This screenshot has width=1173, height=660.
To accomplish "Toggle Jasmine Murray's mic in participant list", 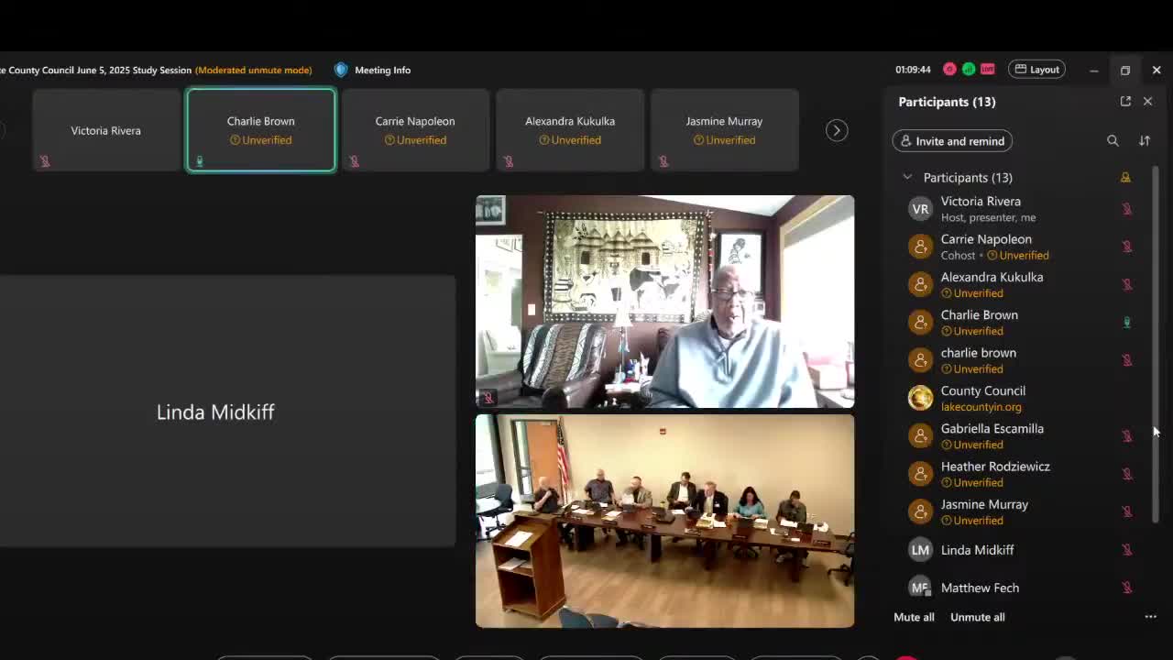I will coord(1127,511).
